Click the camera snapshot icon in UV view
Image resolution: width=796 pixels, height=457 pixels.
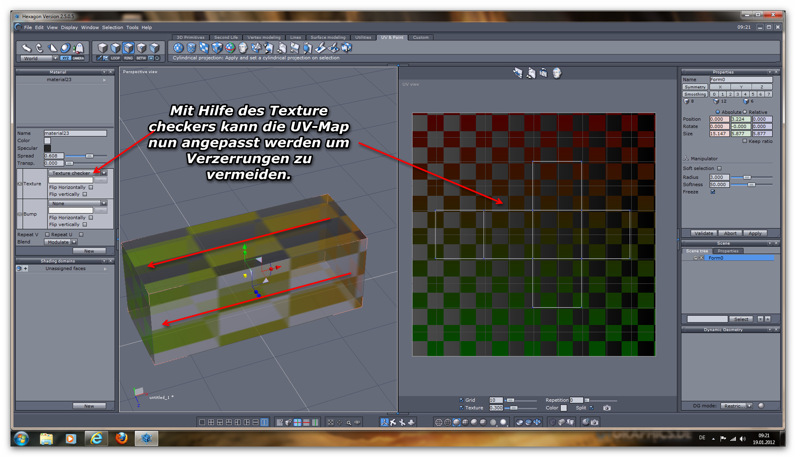pos(607,408)
